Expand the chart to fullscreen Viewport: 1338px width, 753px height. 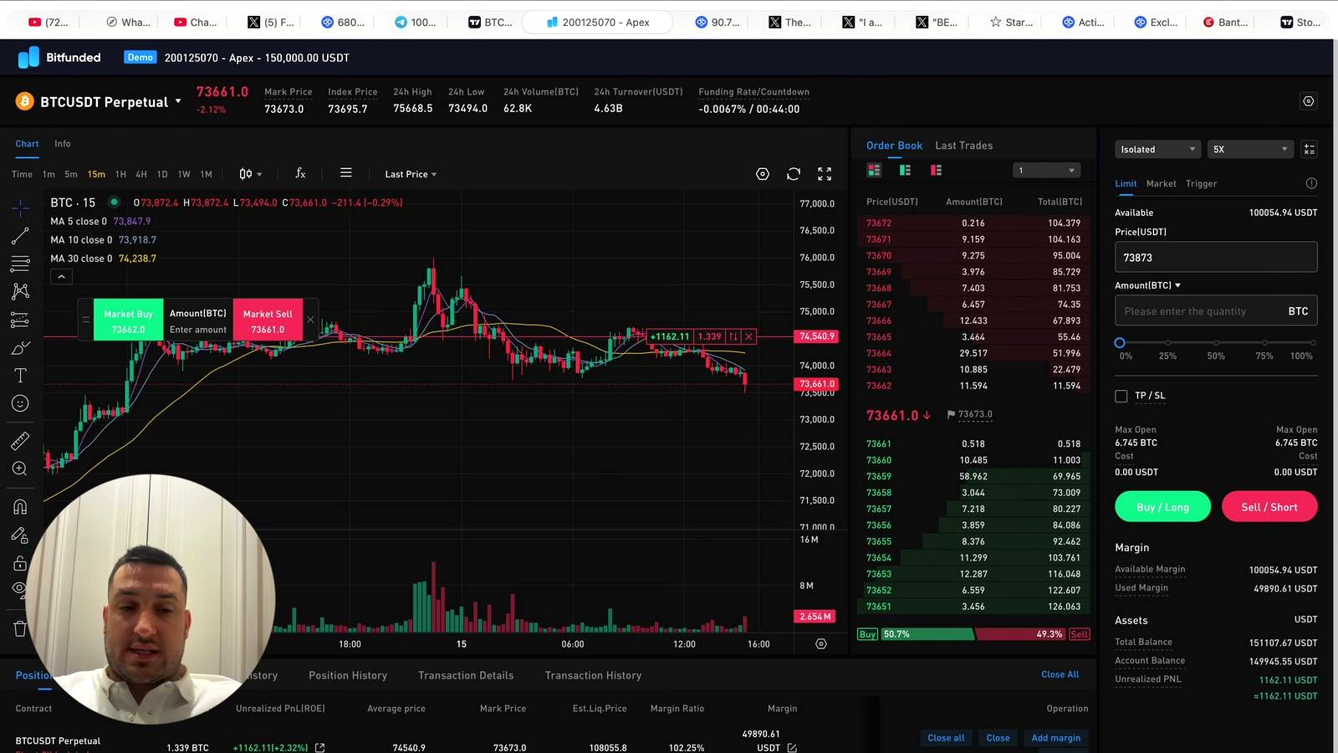click(825, 174)
